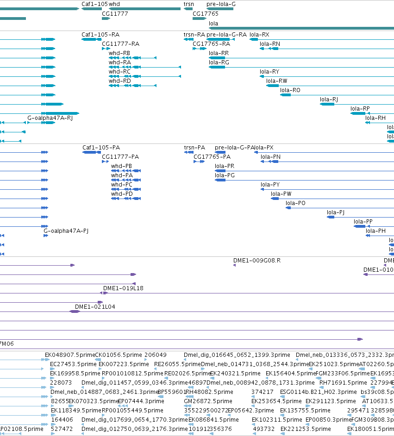This screenshot has height=436, width=394.
Task: Select the trsn-PA protein label
Action: click(194, 147)
